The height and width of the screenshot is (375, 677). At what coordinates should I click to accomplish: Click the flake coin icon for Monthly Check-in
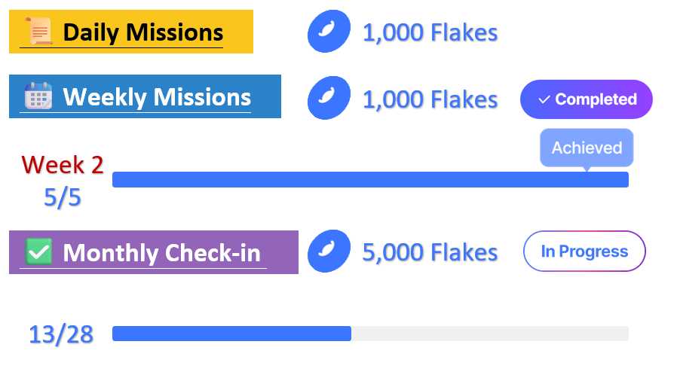[x=329, y=251]
